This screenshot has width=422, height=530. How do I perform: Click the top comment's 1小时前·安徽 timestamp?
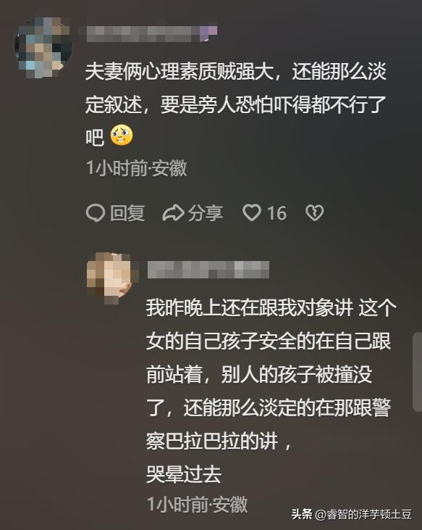[x=136, y=168]
